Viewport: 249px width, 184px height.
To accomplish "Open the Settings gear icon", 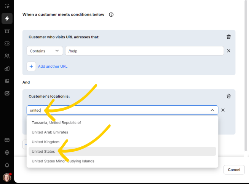I will click(7, 152).
